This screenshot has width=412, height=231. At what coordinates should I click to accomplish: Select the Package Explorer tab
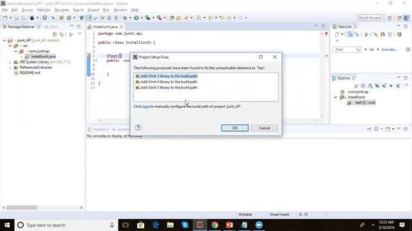point(21,27)
